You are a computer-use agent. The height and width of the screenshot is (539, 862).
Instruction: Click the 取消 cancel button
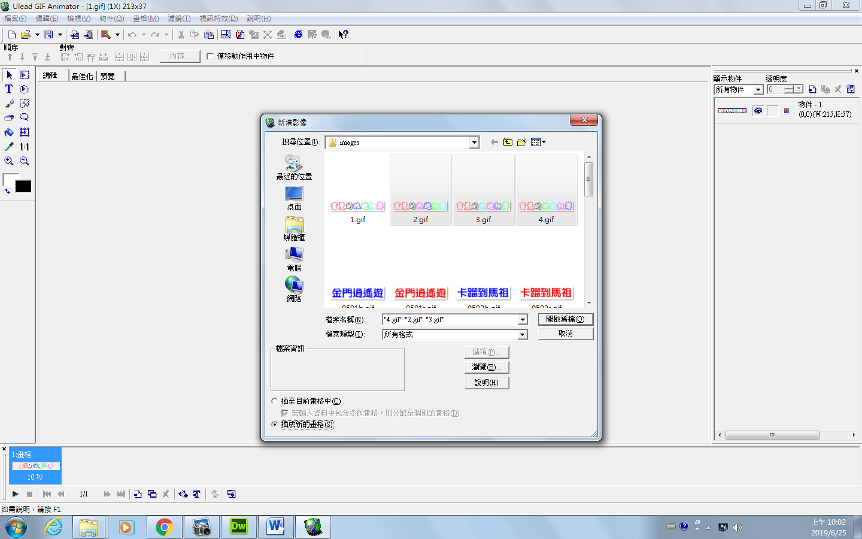[565, 334]
